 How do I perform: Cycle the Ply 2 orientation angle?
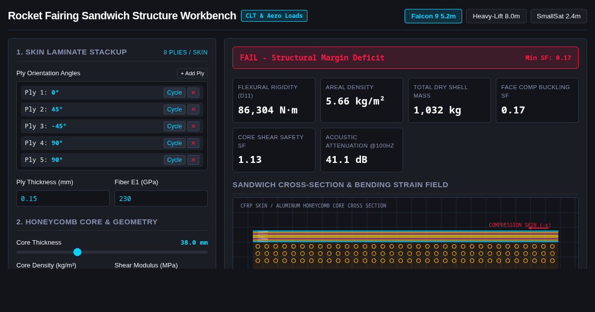[175, 109]
